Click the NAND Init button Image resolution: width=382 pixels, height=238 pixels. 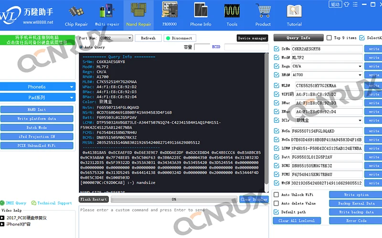tap(37, 109)
